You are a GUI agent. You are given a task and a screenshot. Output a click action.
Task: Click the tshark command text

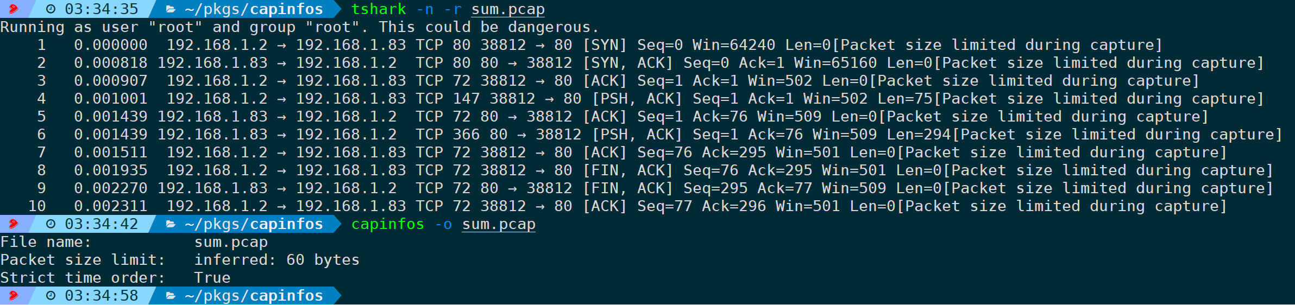click(x=379, y=9)
